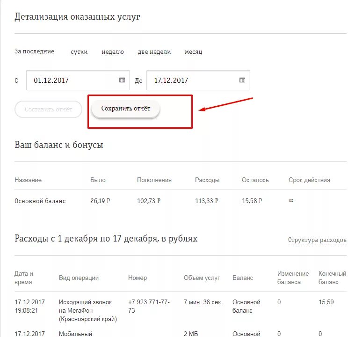Click the 'Конечный баланс' column header
Viewport: 348px width, 337px height.
click(332, 278)
